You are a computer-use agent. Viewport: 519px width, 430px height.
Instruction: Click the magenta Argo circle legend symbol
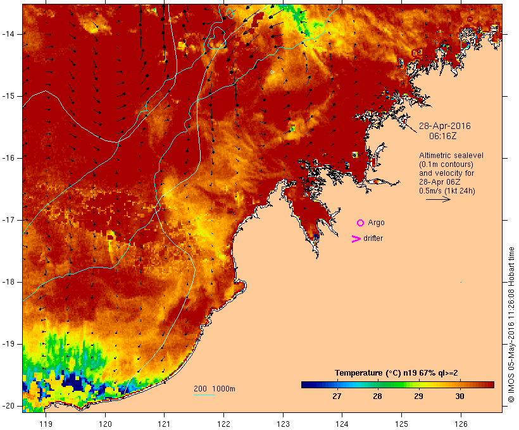pos(360,223)
